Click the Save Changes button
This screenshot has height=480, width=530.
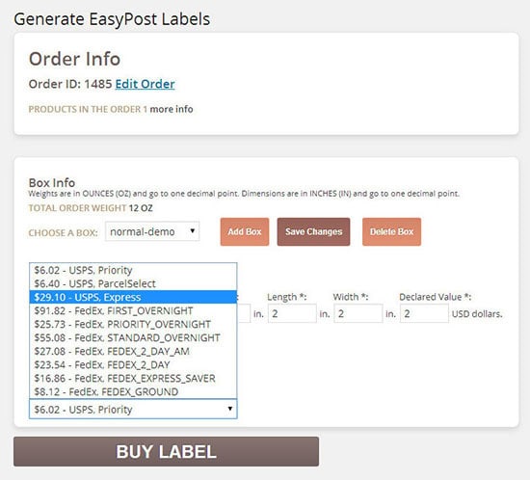coord(314,231)
